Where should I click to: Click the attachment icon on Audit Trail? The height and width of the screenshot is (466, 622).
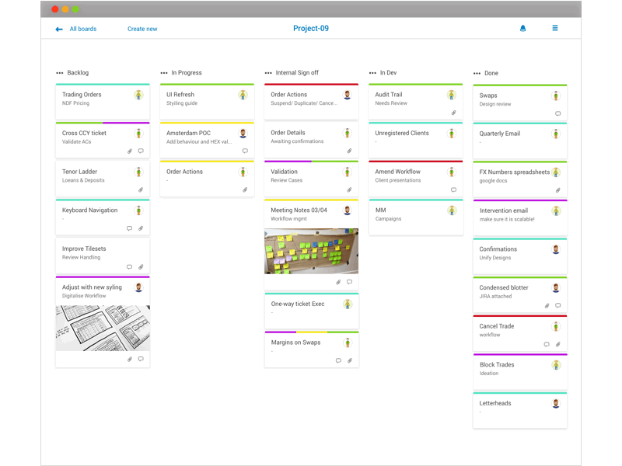[453, 113]
